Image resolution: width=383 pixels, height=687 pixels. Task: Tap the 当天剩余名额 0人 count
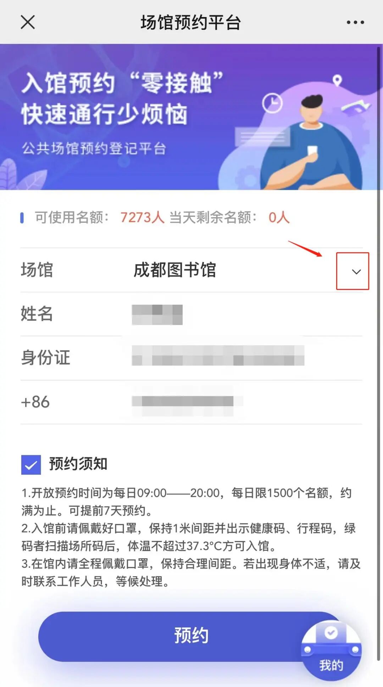[x=279, y=217]
